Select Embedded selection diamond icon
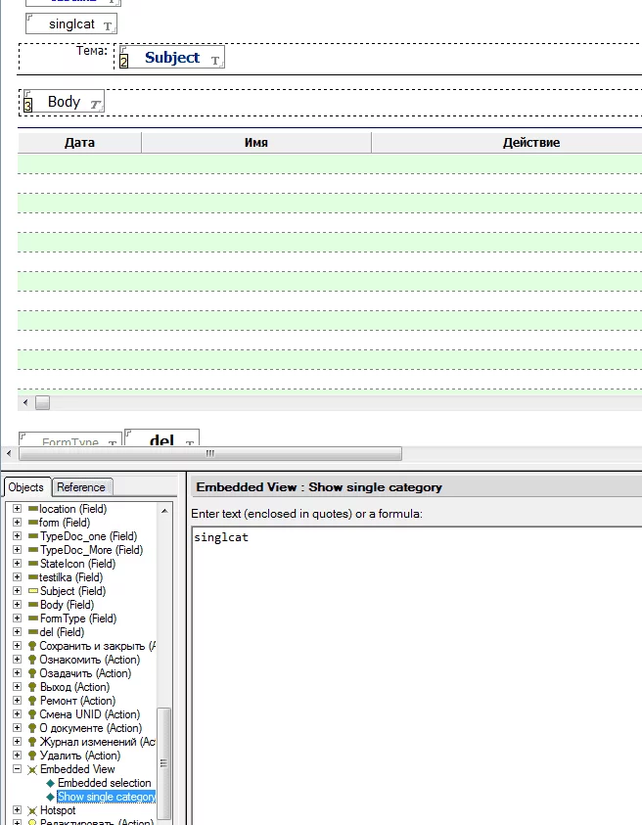 pyautogui.click(x=50, y=783)
